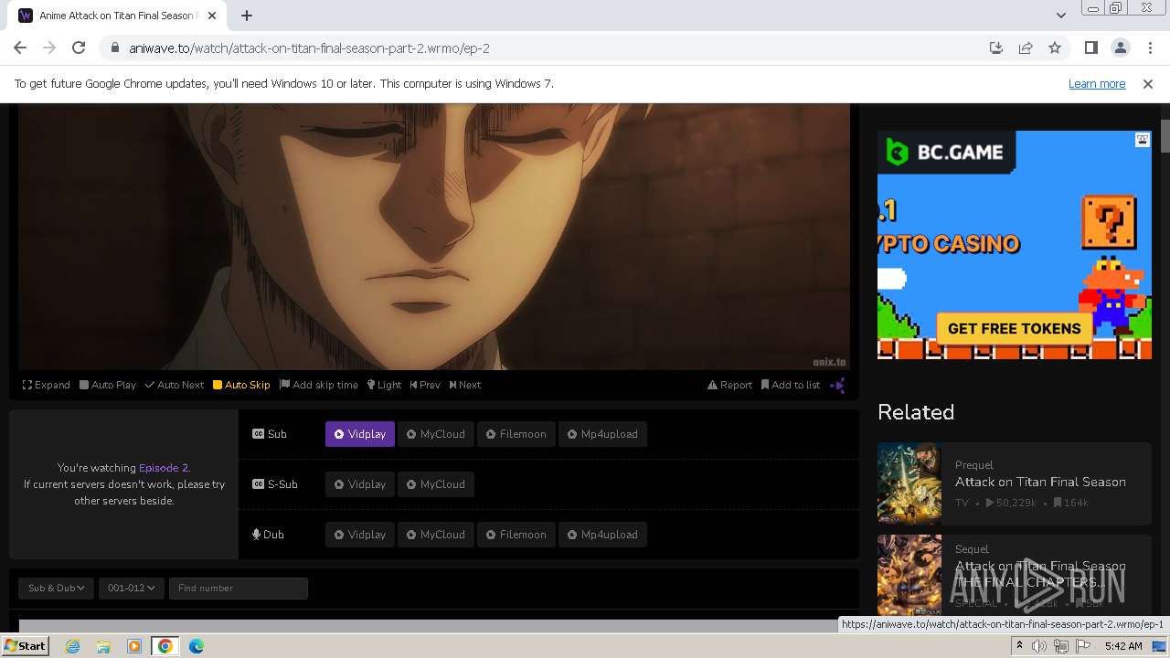Click GET FREE TOKENS ad button
1170x658 pixels.
click(1014, 329)
